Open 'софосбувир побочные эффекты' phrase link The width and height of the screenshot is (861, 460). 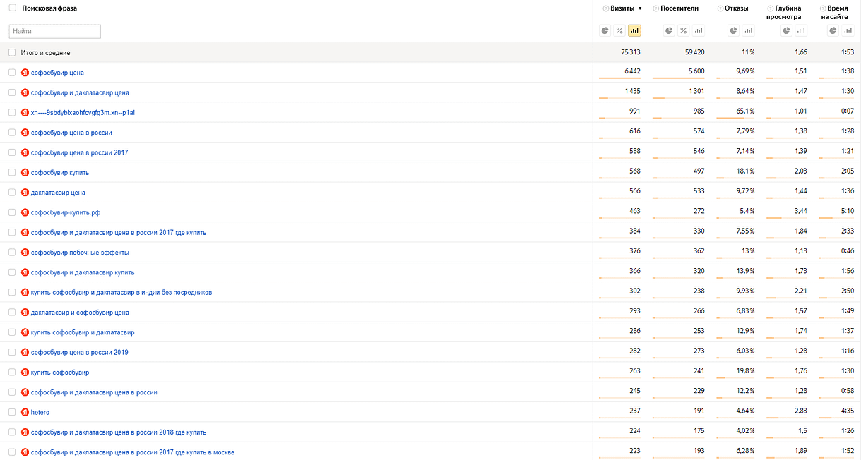tap(80, 253)
